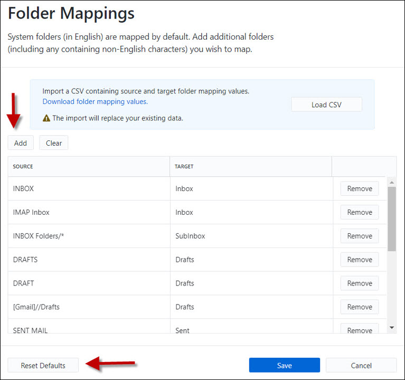The height and width of the screenshot is (380, 405).
Task: Click the vertical scrollbar thumb in table
Action: pyautogui.click(x=391, y=219)
